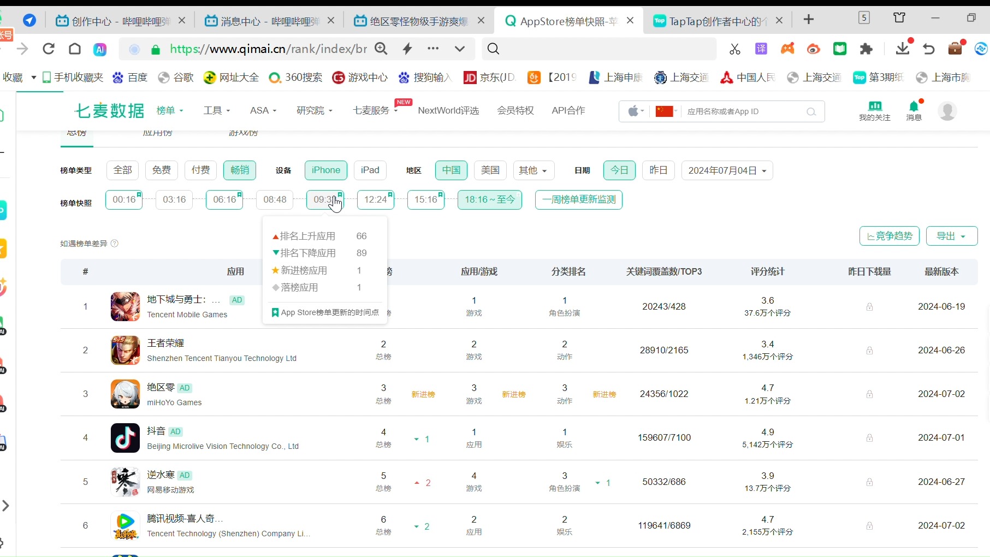Expand the ASA nav menu
The width and height of the screenshot is (990, 557).
(263, 111)
